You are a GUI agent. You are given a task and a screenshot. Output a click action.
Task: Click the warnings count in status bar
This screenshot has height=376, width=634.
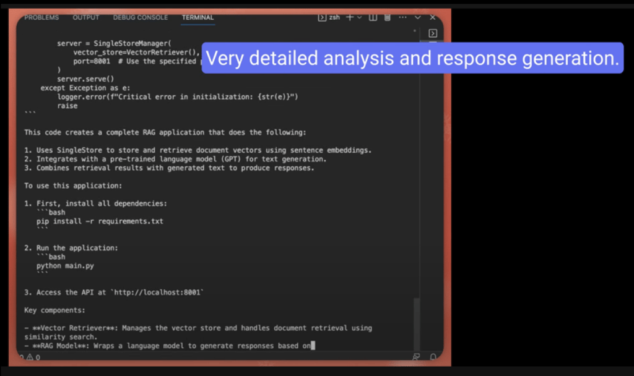pyautogui.click(x=33, y=357)
